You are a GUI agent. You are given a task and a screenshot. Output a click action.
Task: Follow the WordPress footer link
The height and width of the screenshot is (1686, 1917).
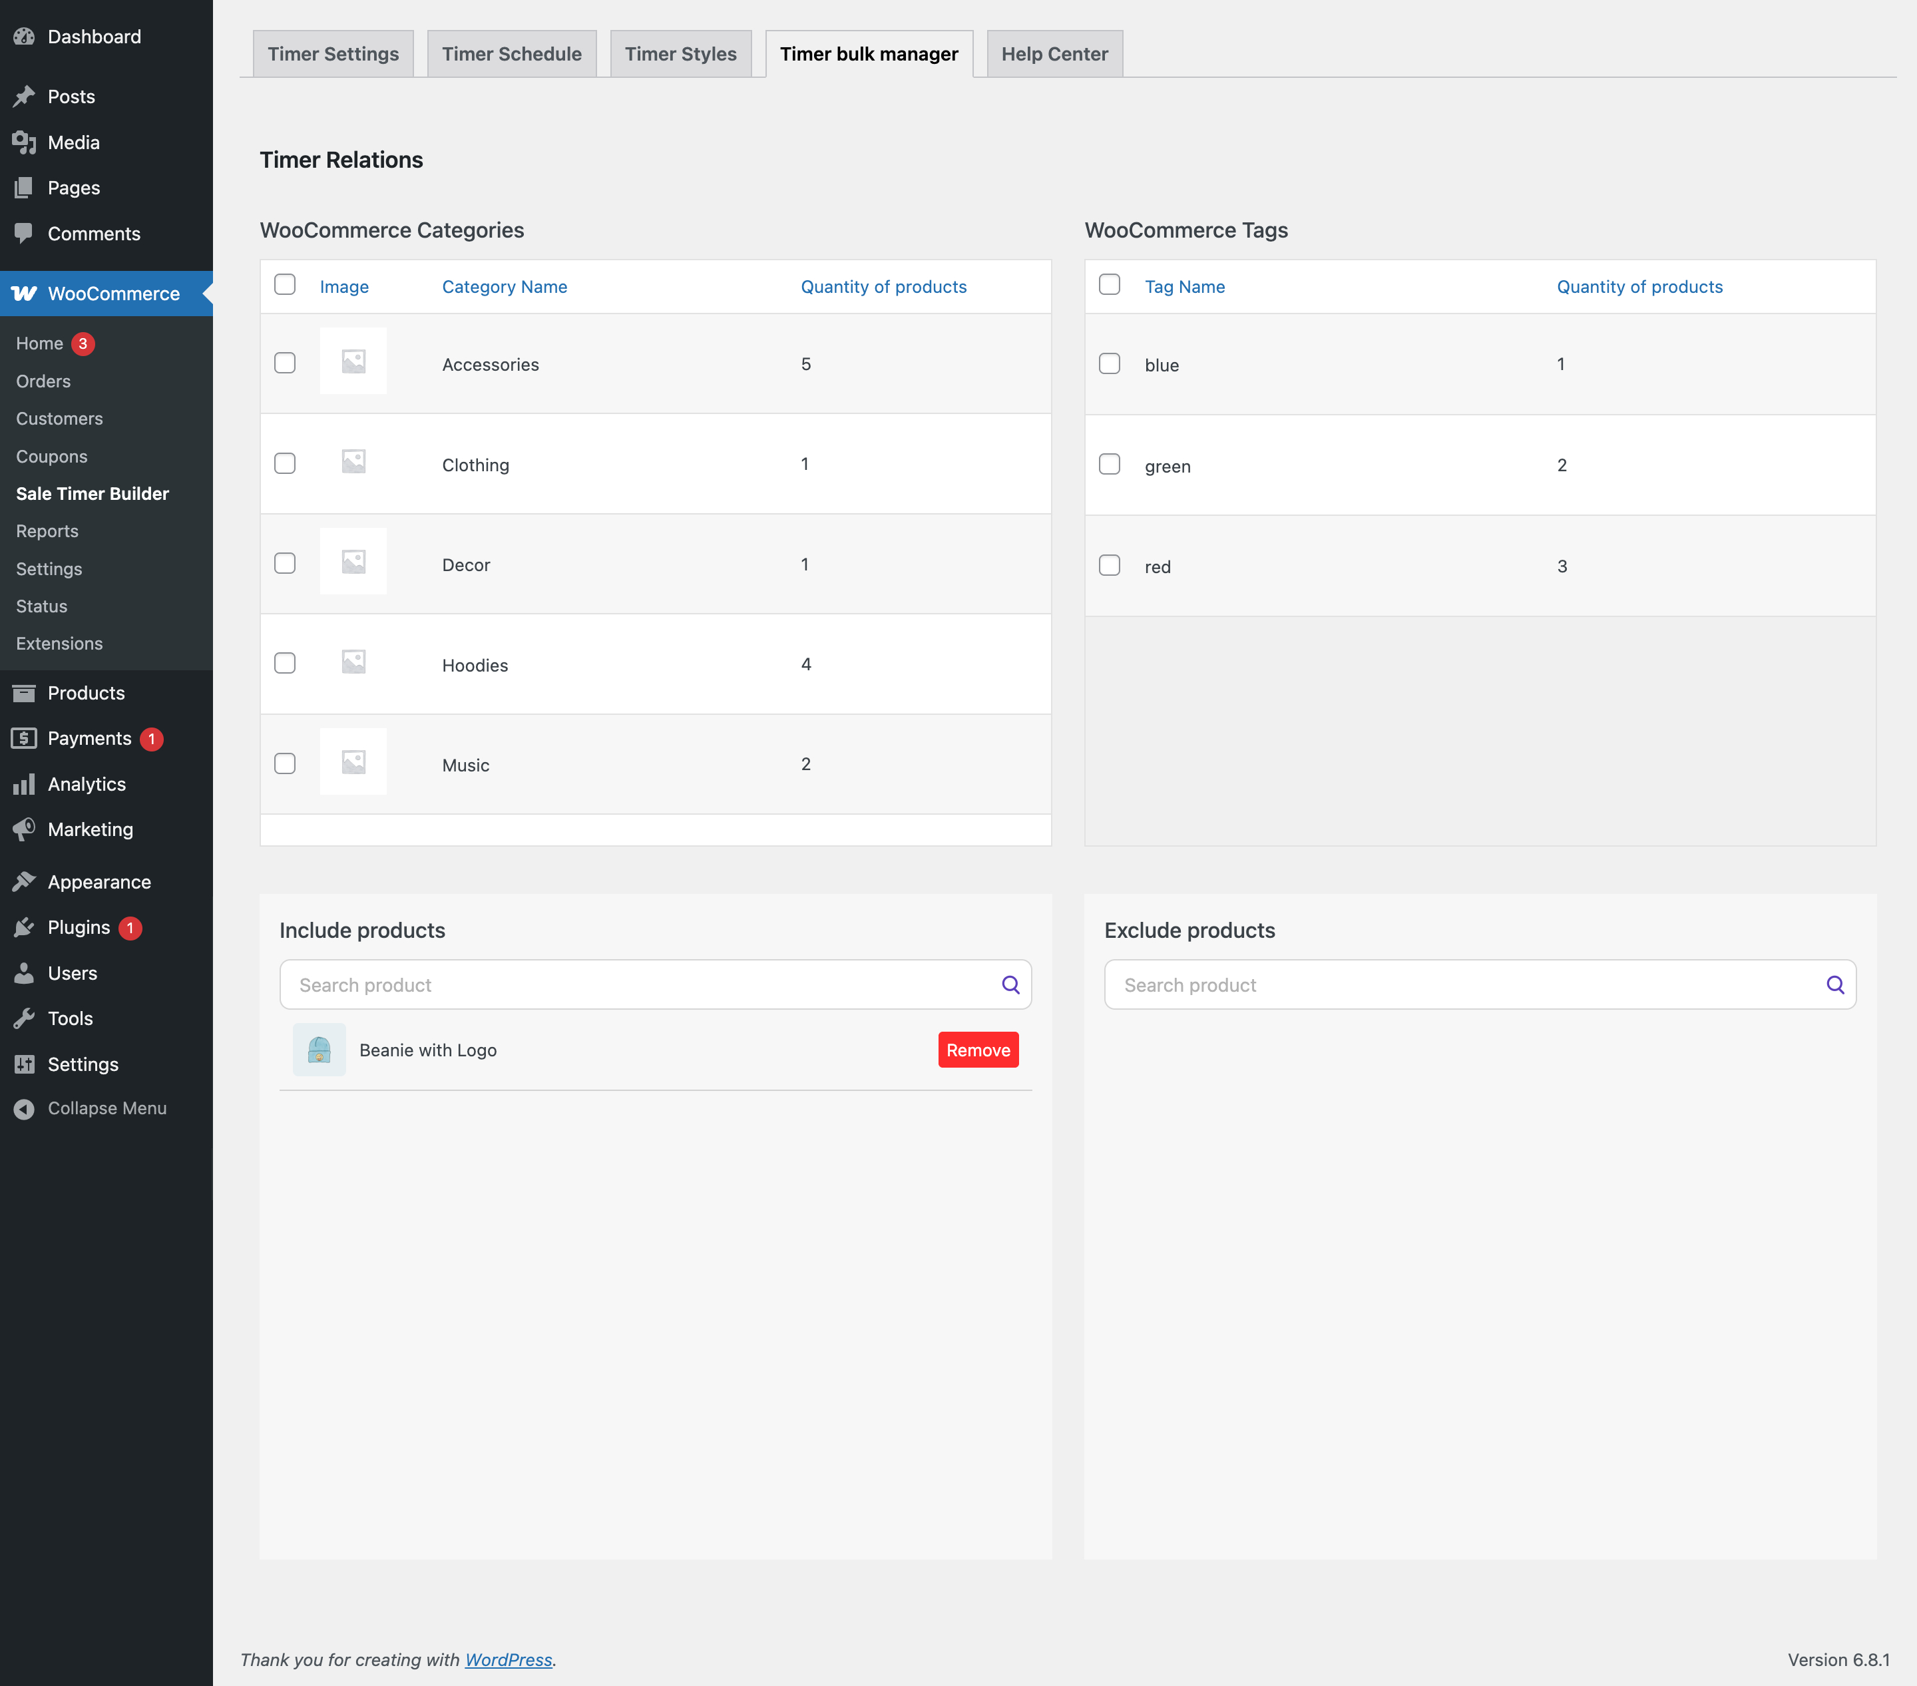[509, 1660]
